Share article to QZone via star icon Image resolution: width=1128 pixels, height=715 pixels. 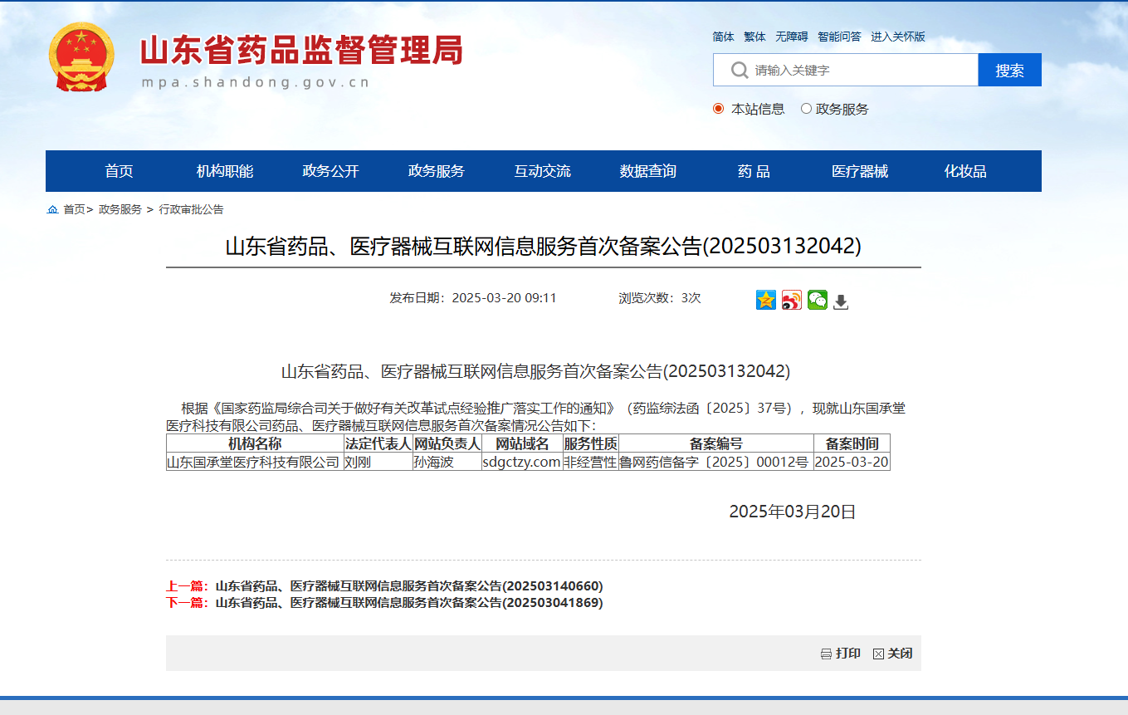click(x=765, y=300)
